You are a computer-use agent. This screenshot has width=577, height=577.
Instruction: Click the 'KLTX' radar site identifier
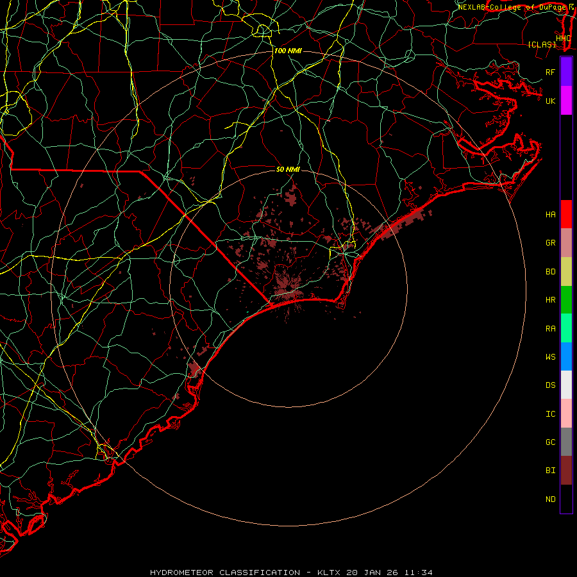pyautogui.click(x=329, y=573)
